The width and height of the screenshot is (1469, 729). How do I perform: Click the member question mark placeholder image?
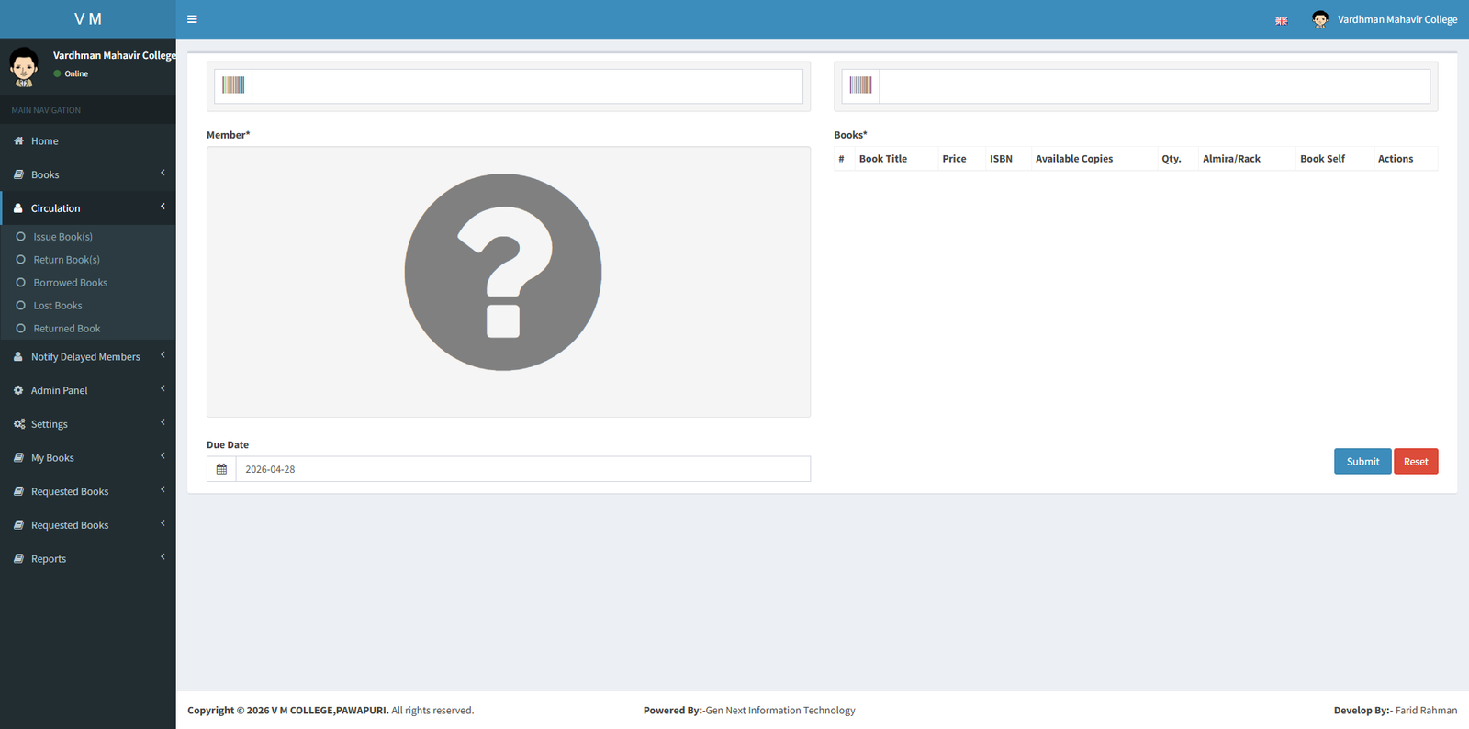pyautogui.click(x=503, y=273)
